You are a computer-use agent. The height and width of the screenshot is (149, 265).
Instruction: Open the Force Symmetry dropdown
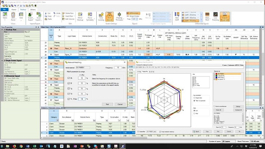point(90,16)
